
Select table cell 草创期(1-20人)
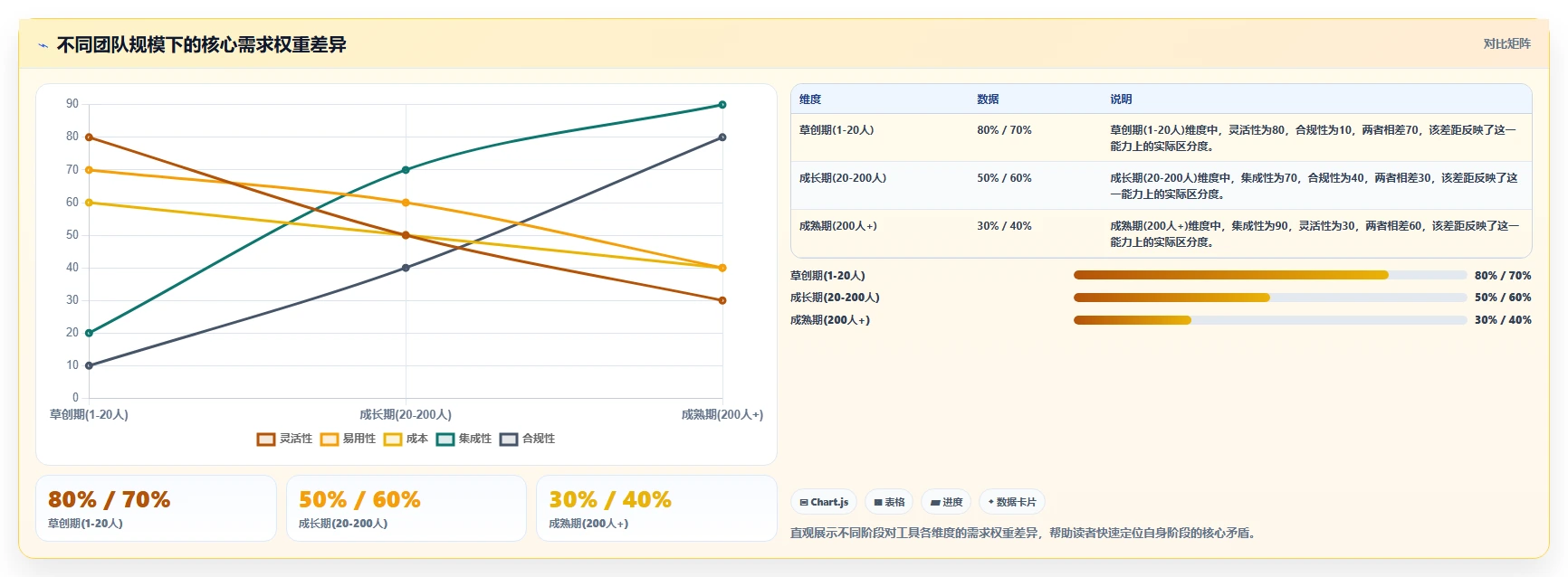pos(837,130)
